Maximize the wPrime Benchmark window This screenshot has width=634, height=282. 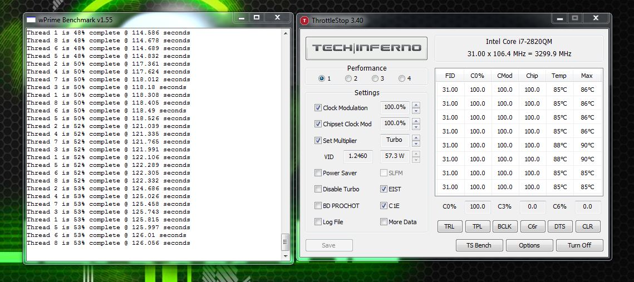point(257,18)
